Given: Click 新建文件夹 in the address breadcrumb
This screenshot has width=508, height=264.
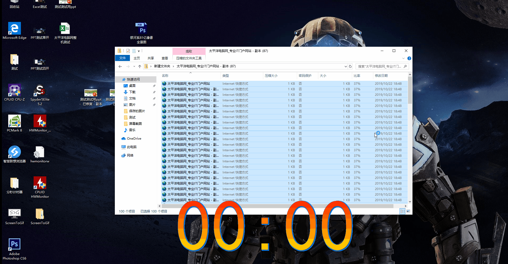Looking at the screenshot, I should (162, 66).
